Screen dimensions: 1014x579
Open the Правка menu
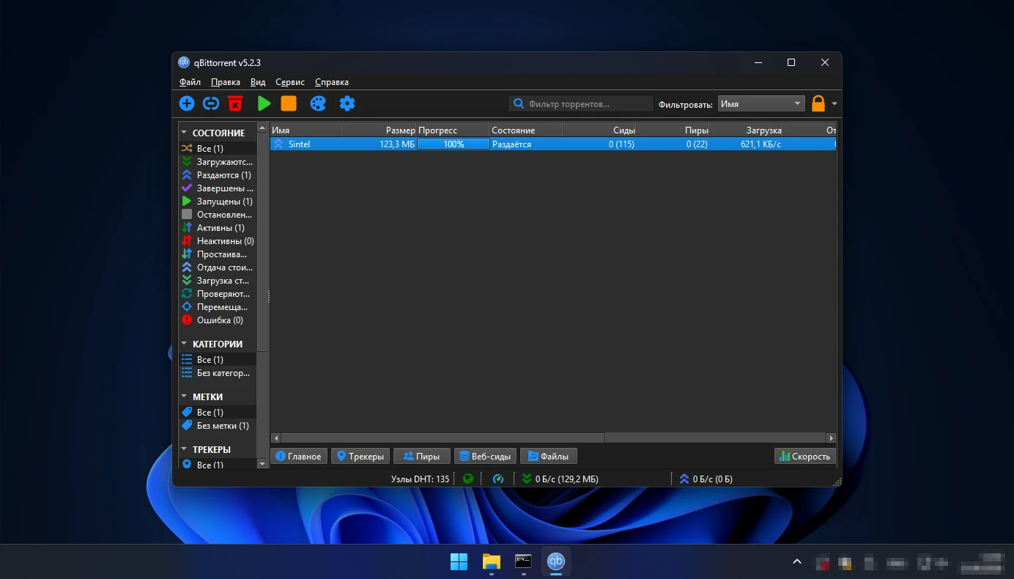(x=226, y=82)
